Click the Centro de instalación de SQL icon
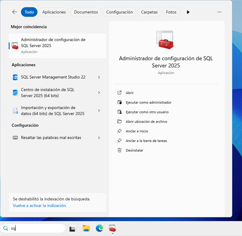 pos(15,92)
